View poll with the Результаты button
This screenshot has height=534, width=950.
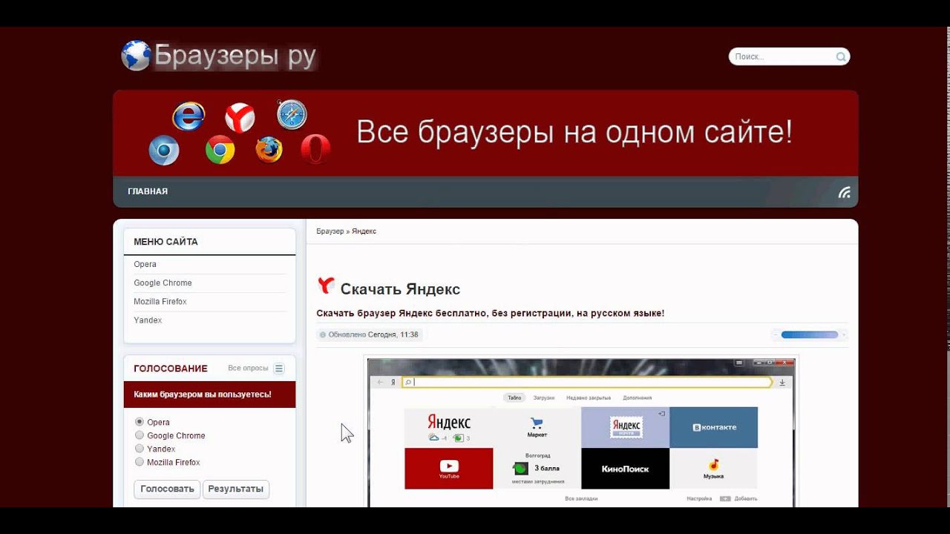(235, 489)
